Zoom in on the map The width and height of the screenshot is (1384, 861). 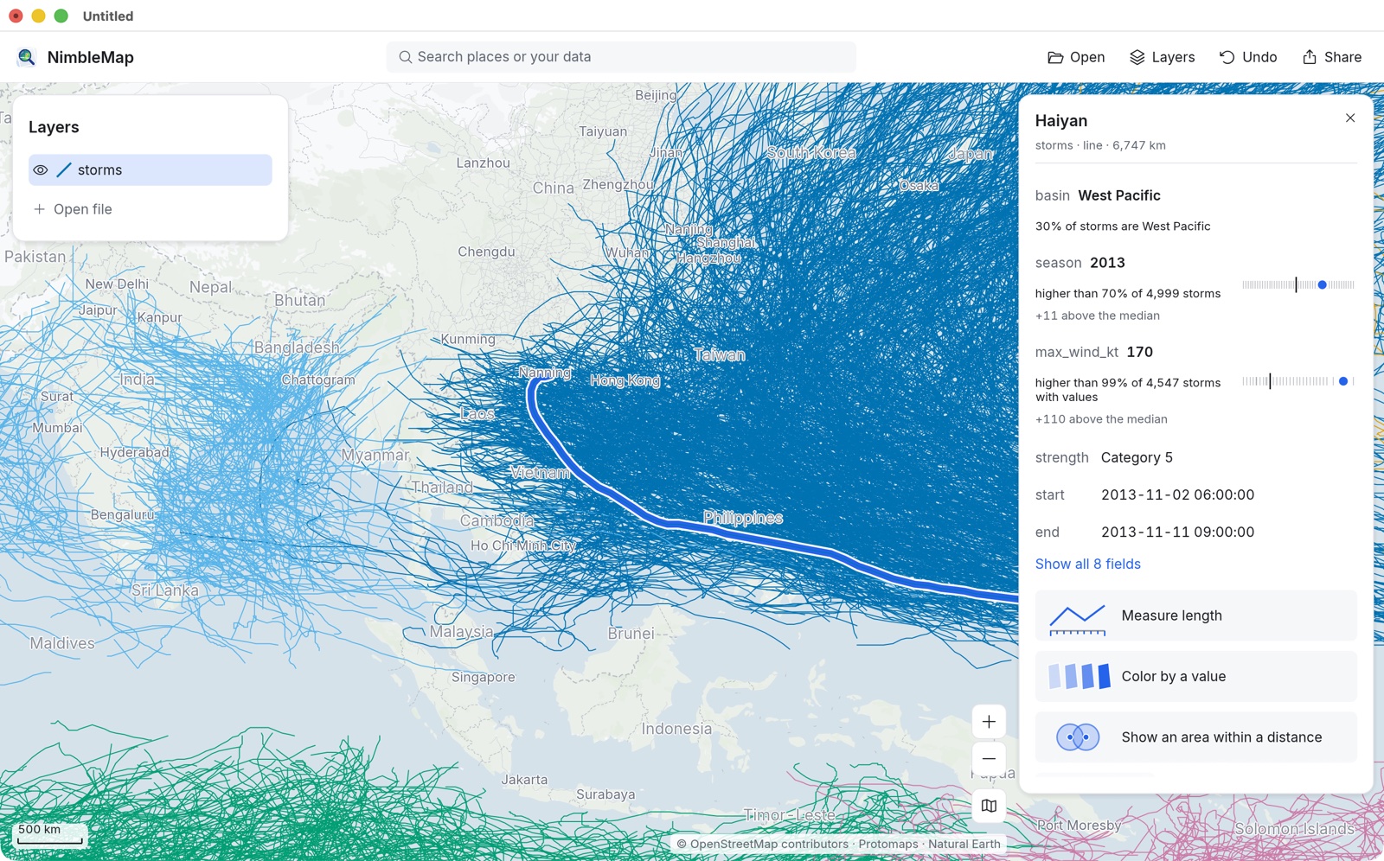pos(989,722)
